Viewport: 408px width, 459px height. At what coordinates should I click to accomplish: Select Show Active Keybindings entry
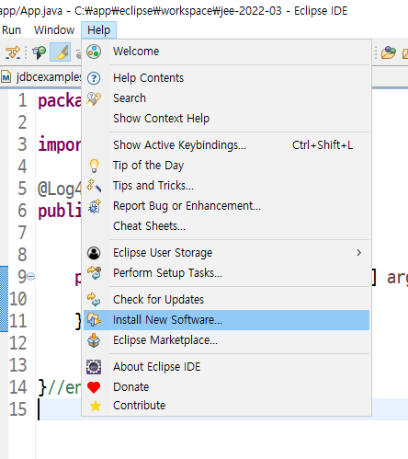click(226, 145)
